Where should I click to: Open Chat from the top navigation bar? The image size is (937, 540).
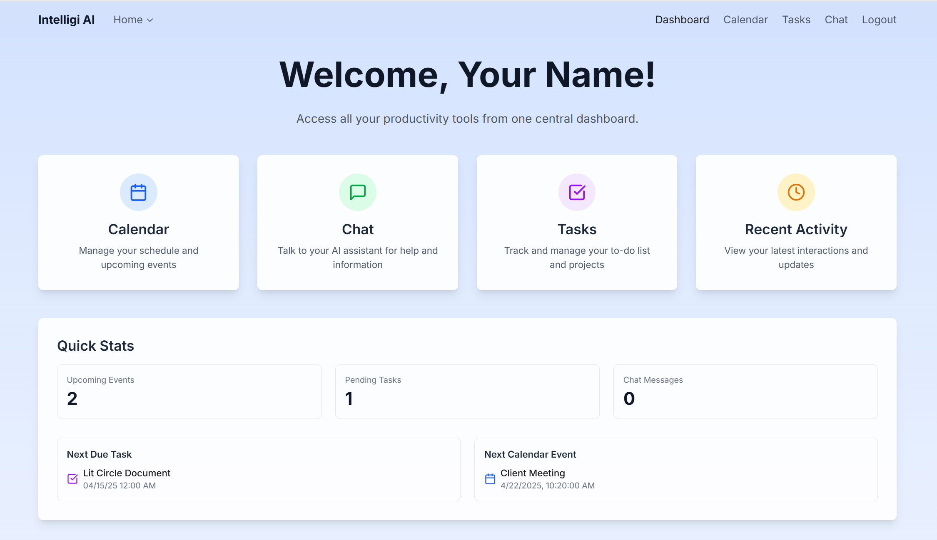pos(836,20)
